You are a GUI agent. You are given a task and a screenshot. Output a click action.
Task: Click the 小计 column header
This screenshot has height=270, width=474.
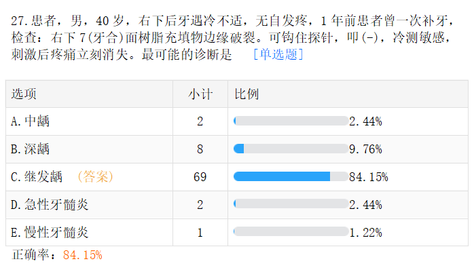200,94
